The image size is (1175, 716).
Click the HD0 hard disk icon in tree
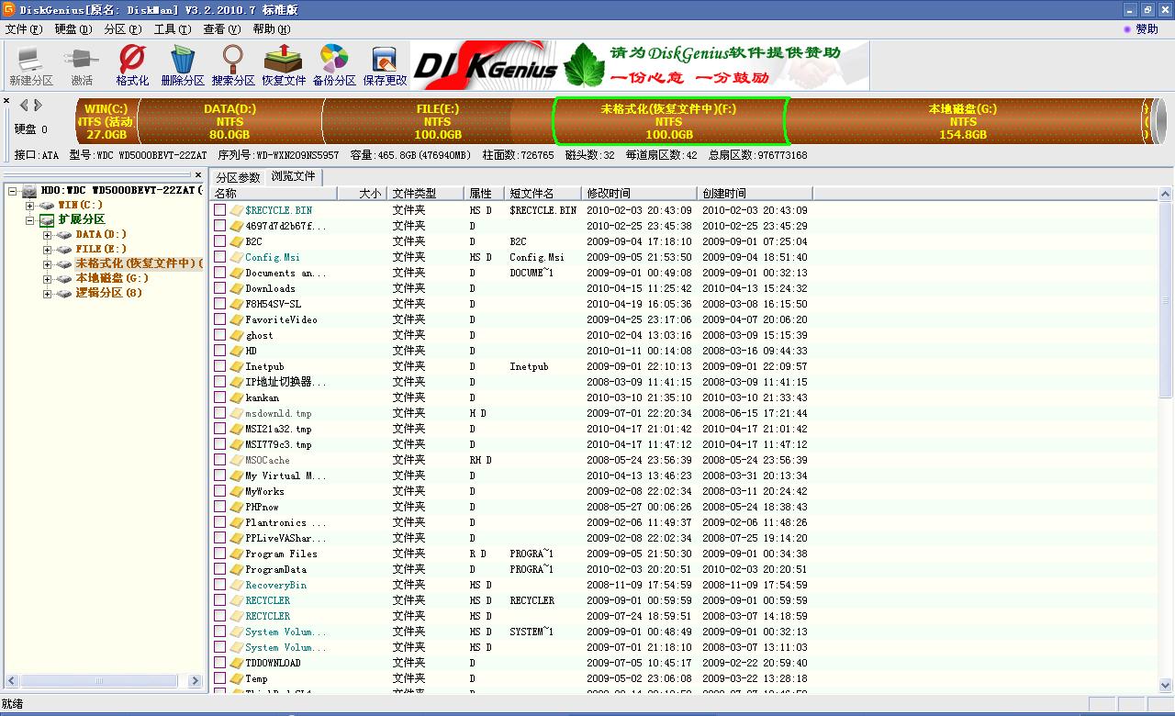point(29,191)
